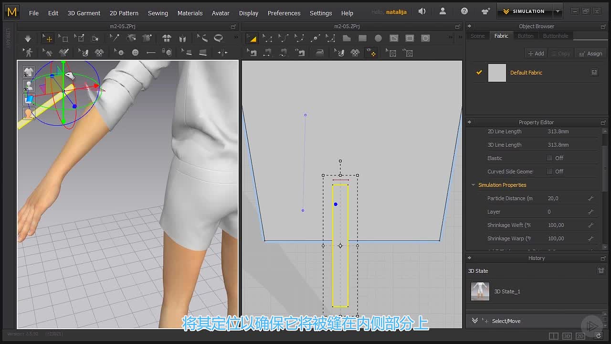Click the Fasten Button lock icon
Screen dimensions: 611x344
[167, 53]
